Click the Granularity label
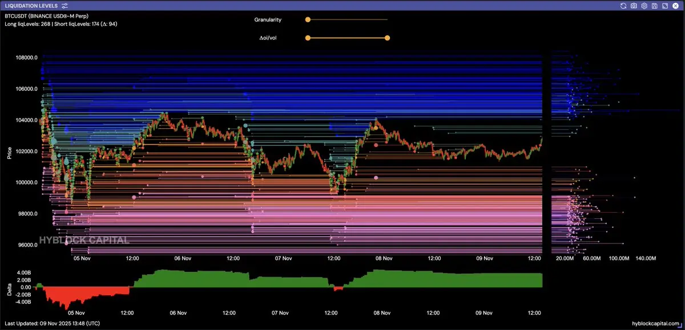The image size is (685, 330). coord(268,20)
